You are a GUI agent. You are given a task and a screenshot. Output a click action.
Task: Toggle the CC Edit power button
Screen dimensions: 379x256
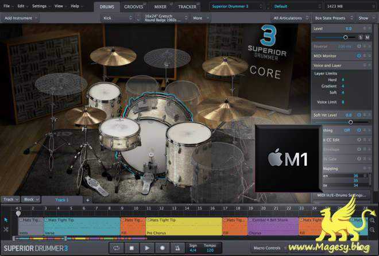(x=359, y=140)
